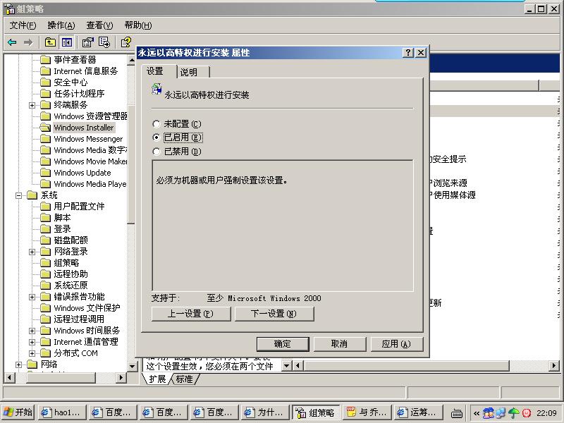This screenshot has width=564, height=423.
Task: Collapse the 系统 tree node
Action: click(x=19, y=195)
